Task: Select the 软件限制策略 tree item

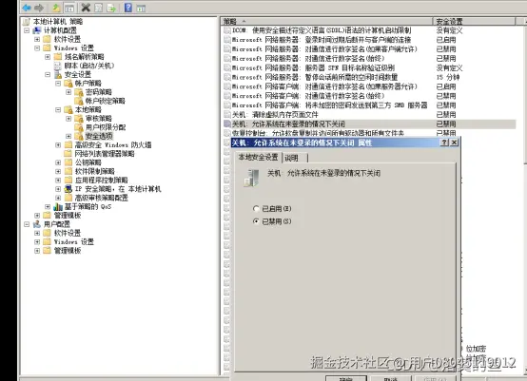Action: (94, 171)
